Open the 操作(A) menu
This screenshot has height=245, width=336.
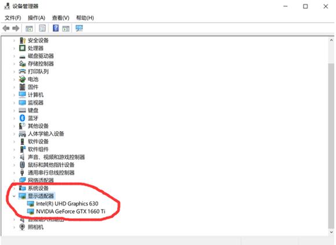(x=36, y=18)
